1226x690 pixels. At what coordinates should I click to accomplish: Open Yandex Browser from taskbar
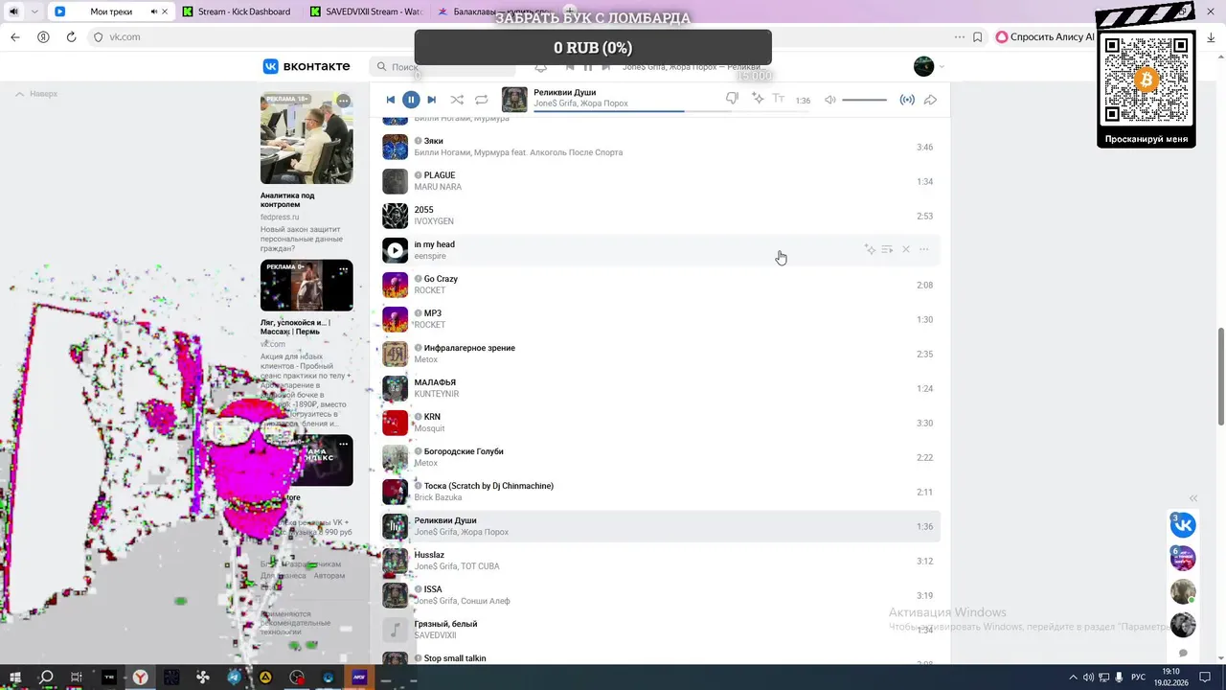pos(140,678)
